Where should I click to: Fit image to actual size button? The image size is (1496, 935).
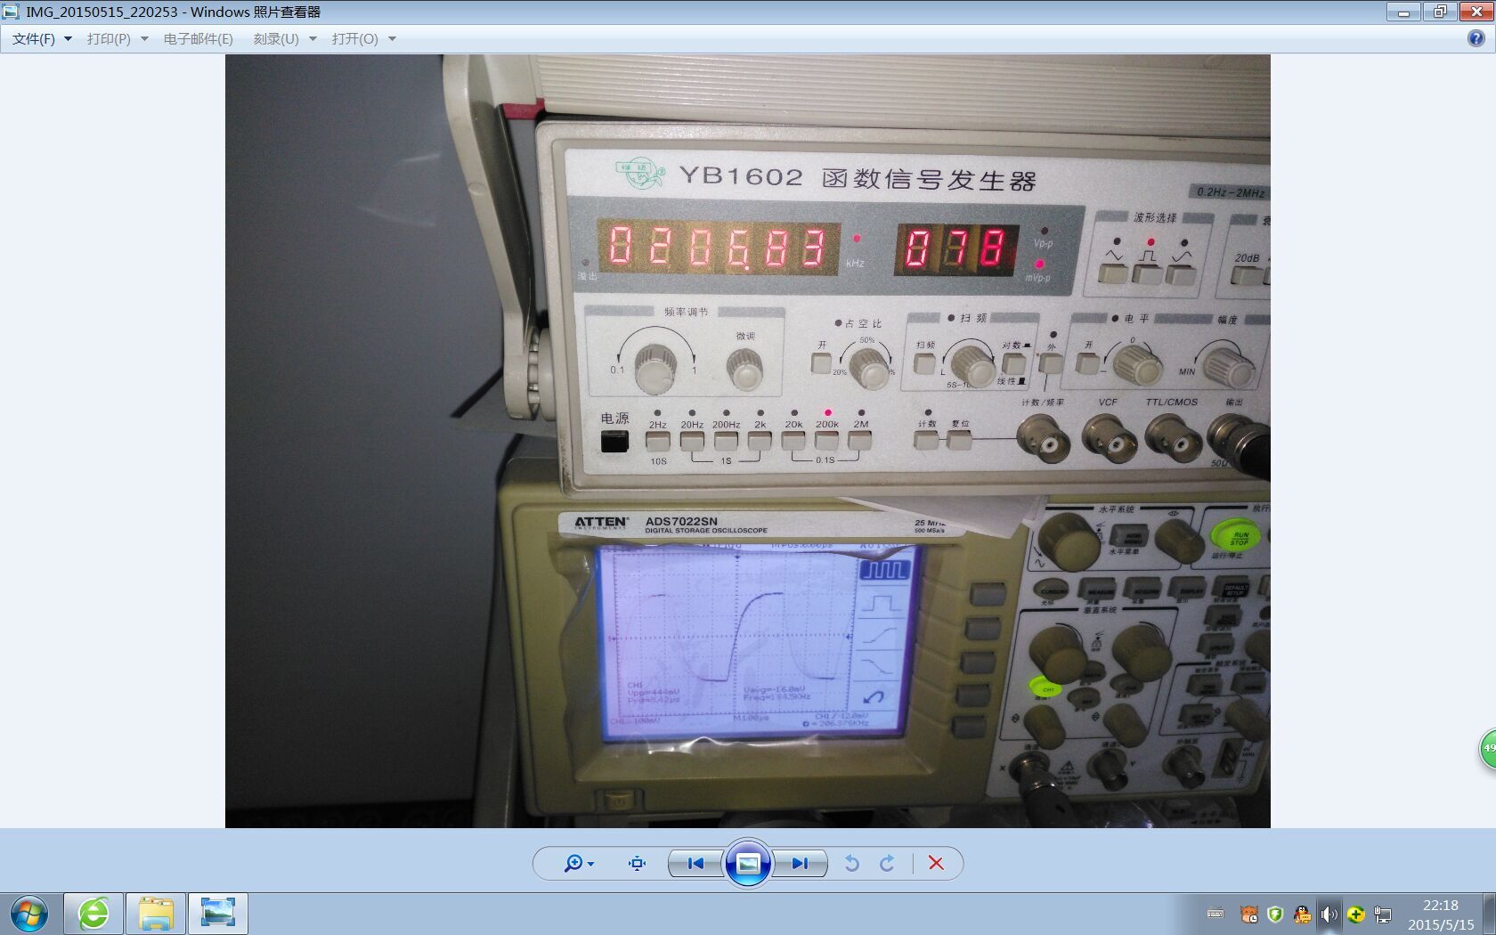[637, 863]
